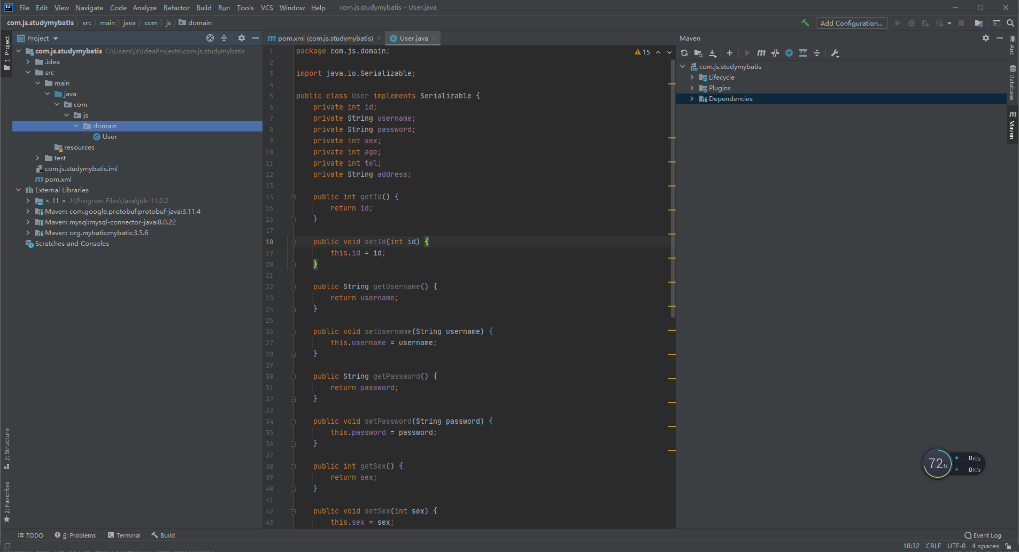Open the Ant tool window
Viewport: 1019px width, 552px height.
pos(1013,45)
